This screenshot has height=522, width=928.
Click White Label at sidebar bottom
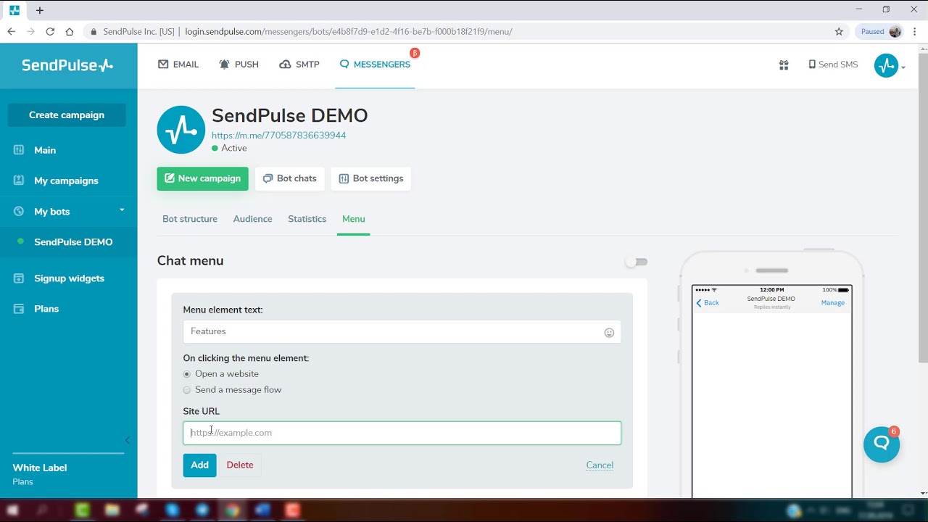[40, 468]
